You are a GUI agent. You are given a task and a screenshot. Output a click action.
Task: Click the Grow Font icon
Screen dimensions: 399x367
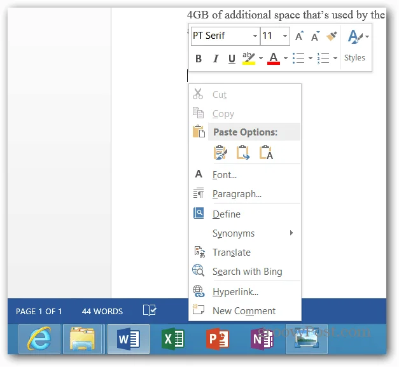point(300,36)
